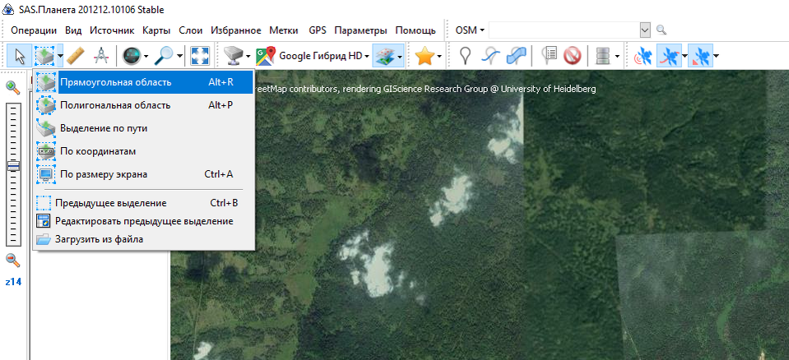Open the Помощь menu
789x360 pixels.
point(415,30)
